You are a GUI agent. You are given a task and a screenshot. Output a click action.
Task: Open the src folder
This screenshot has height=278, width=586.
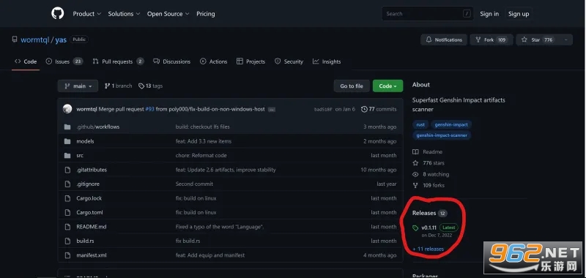[x=80, y=156]
